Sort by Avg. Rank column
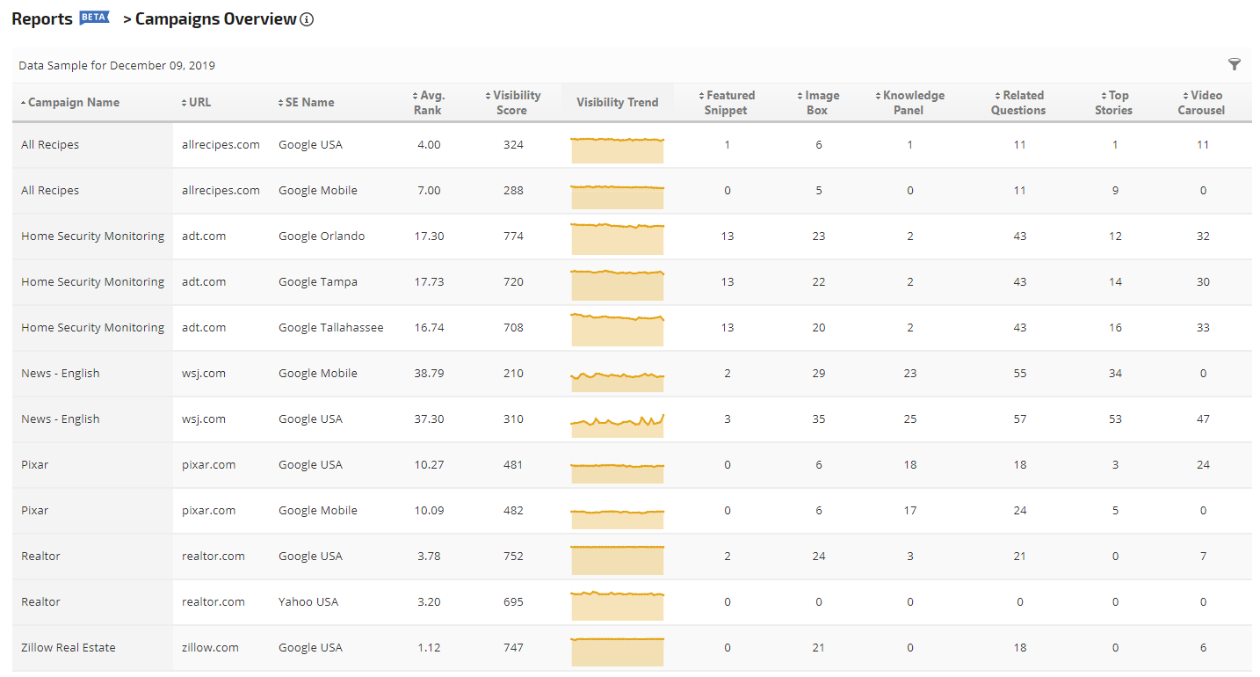Viewport: 1260px width, 677px height. tap(429, 103)
